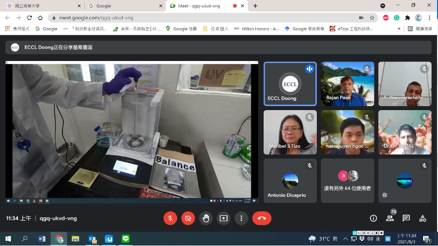Open the activities icon
This screenshot has width=438, height=246.
coord(423,218)
